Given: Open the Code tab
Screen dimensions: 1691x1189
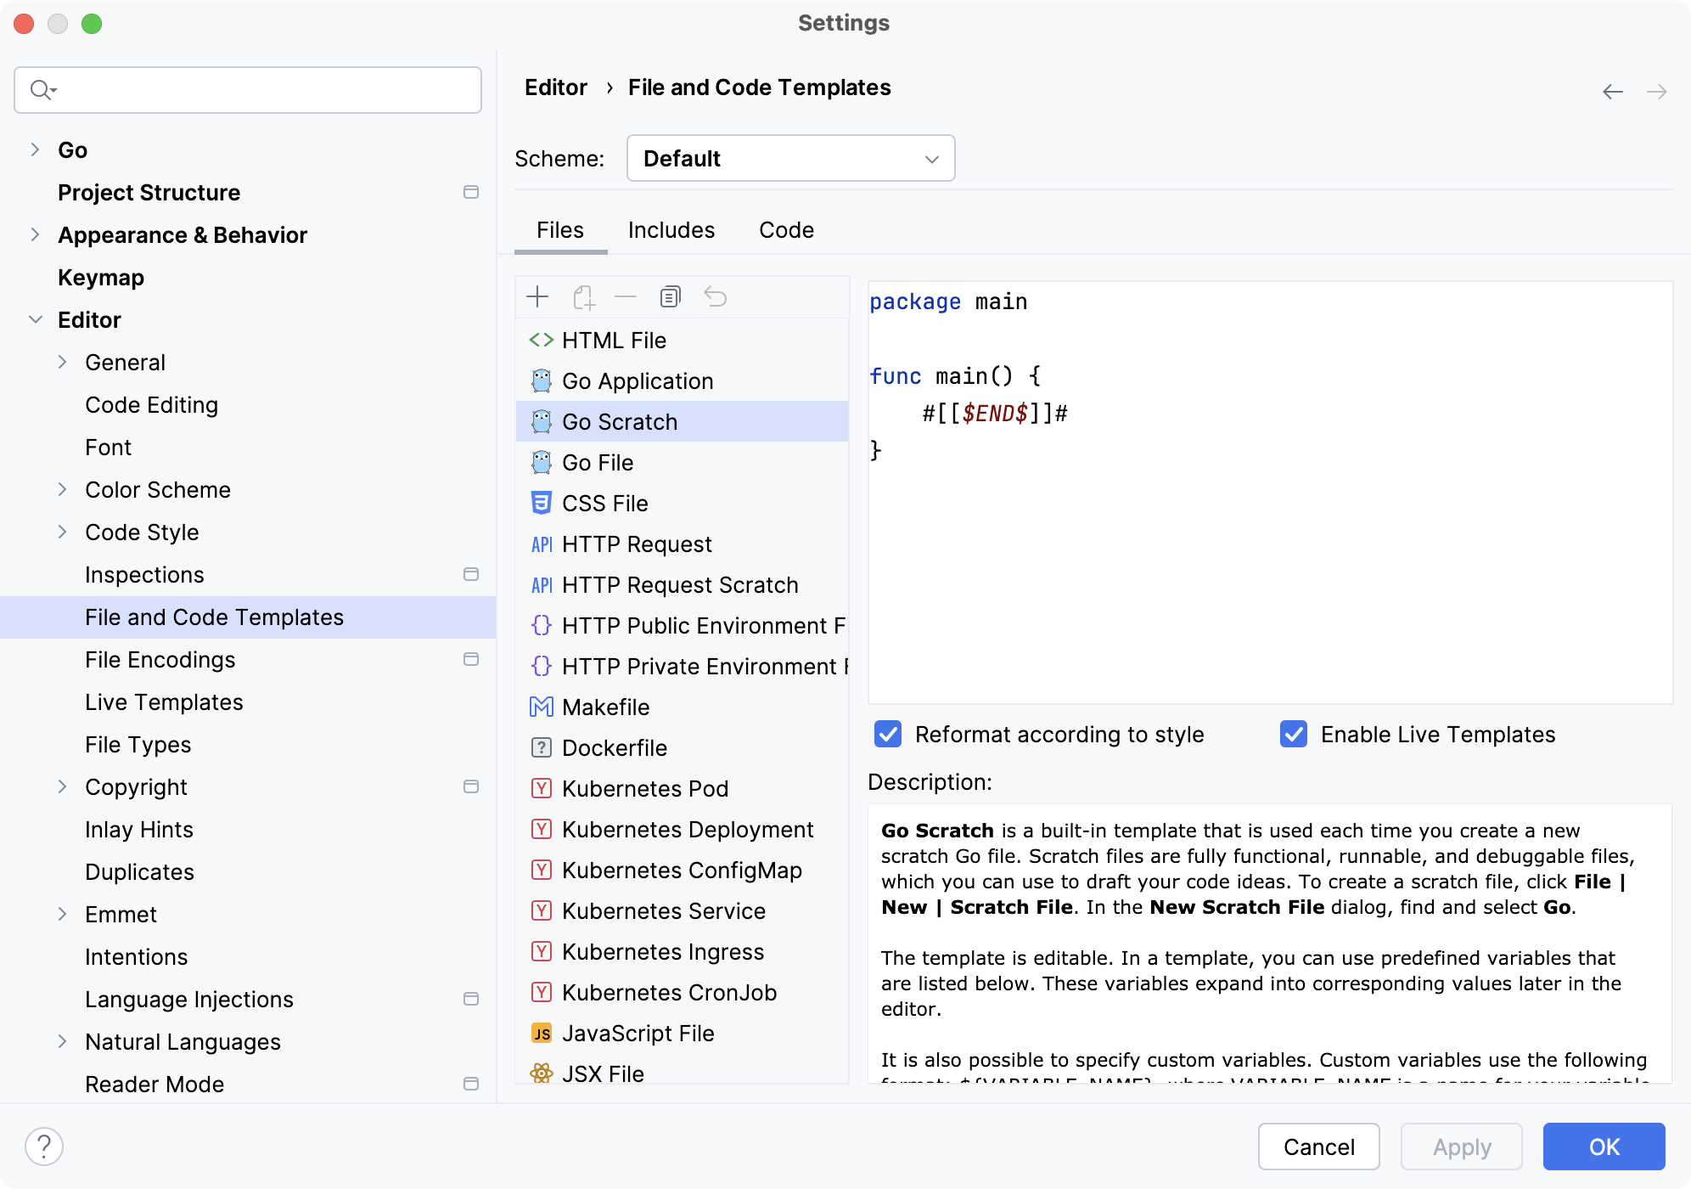Looking at the screenshot, I should [x=785, y=230].
